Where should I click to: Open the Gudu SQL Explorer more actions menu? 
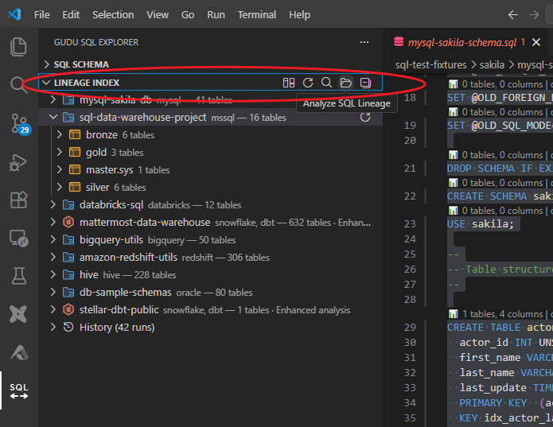click(x=364, y=42)
